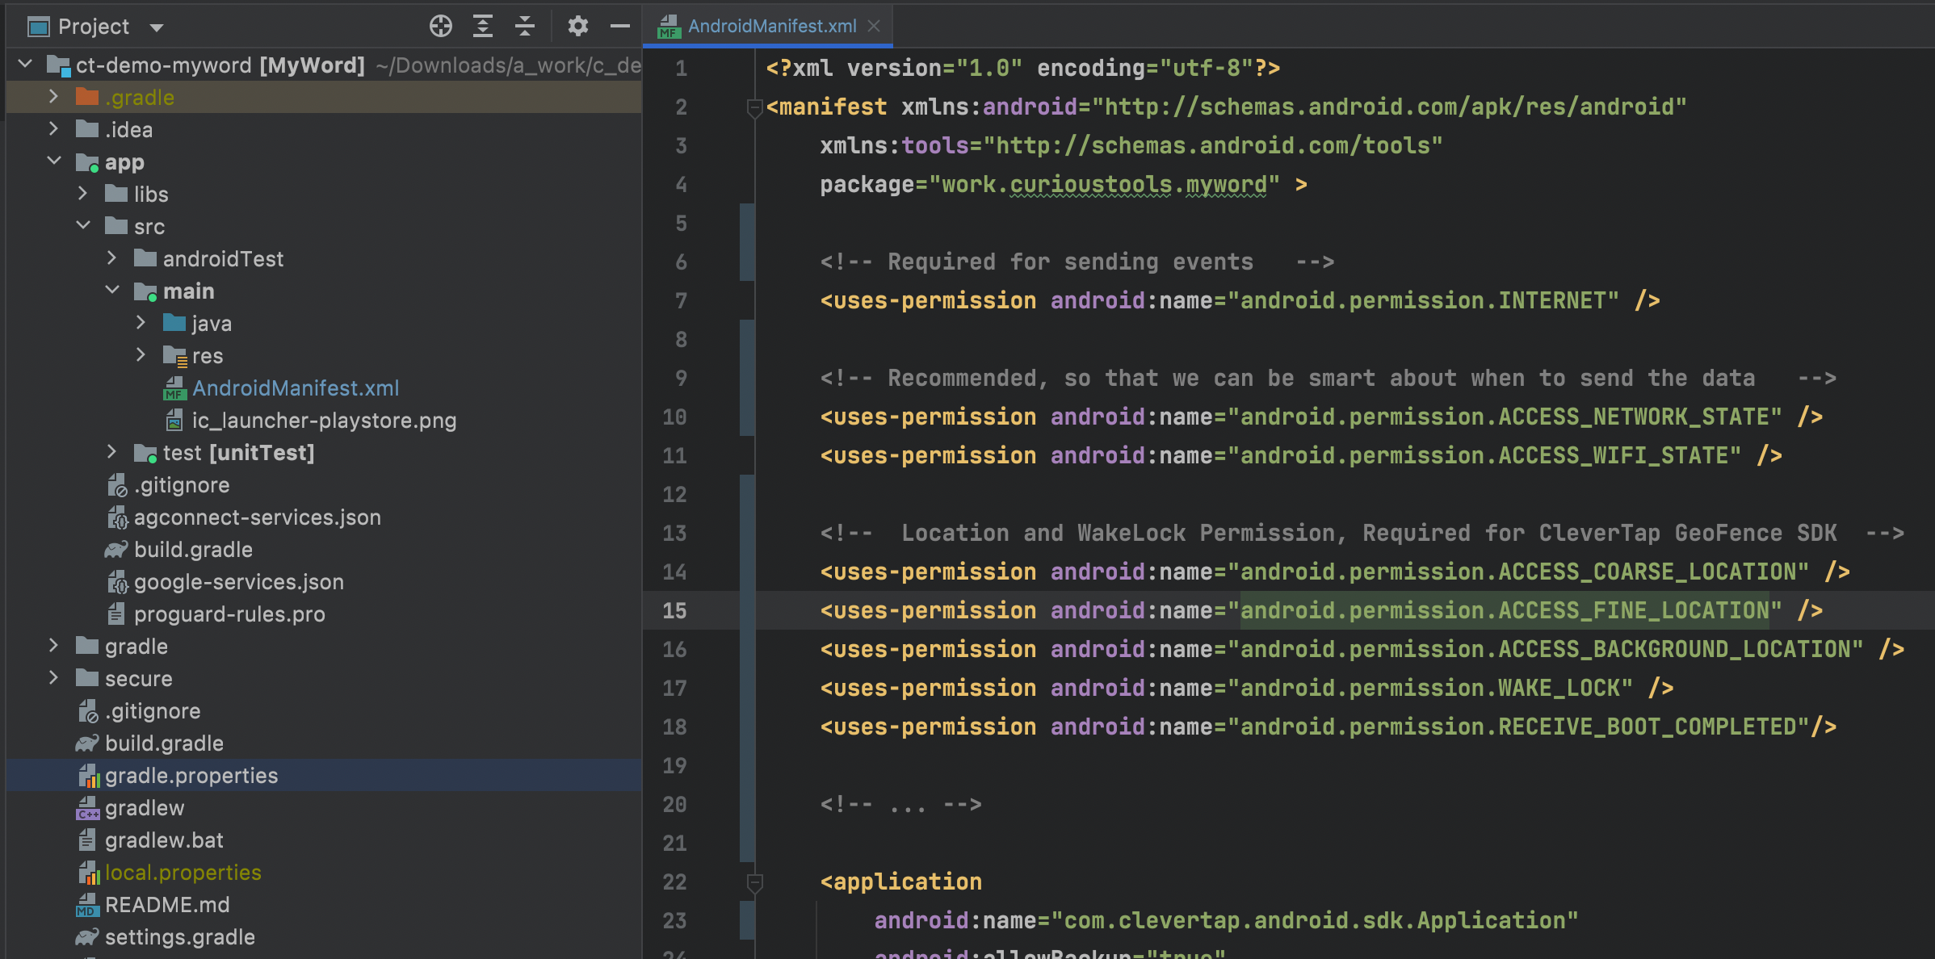Click the ACCESS_WIFI_STATE permission line
This screenshot has width=1935, height=959.
tap(1301, 456)
